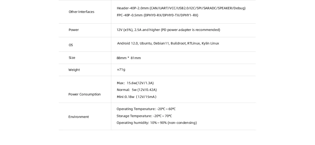Screen dimensions: 315x145
Task: Click the 'Weight' row label
Action: click(x=74, y=70)
